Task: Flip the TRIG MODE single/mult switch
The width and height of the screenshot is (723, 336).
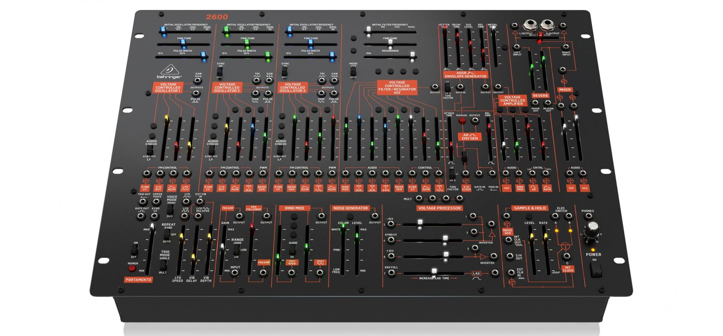Action: pyautogui.click(x=163, y=265)
